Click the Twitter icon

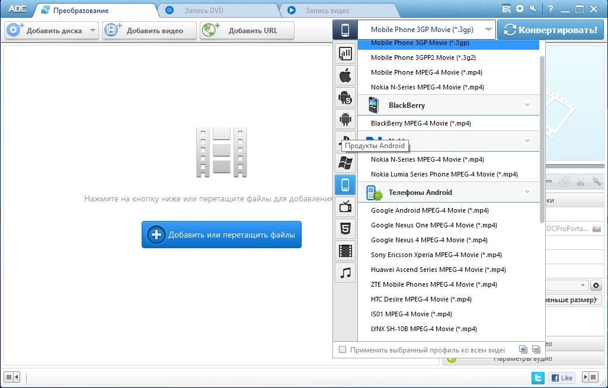click(538, 377)
